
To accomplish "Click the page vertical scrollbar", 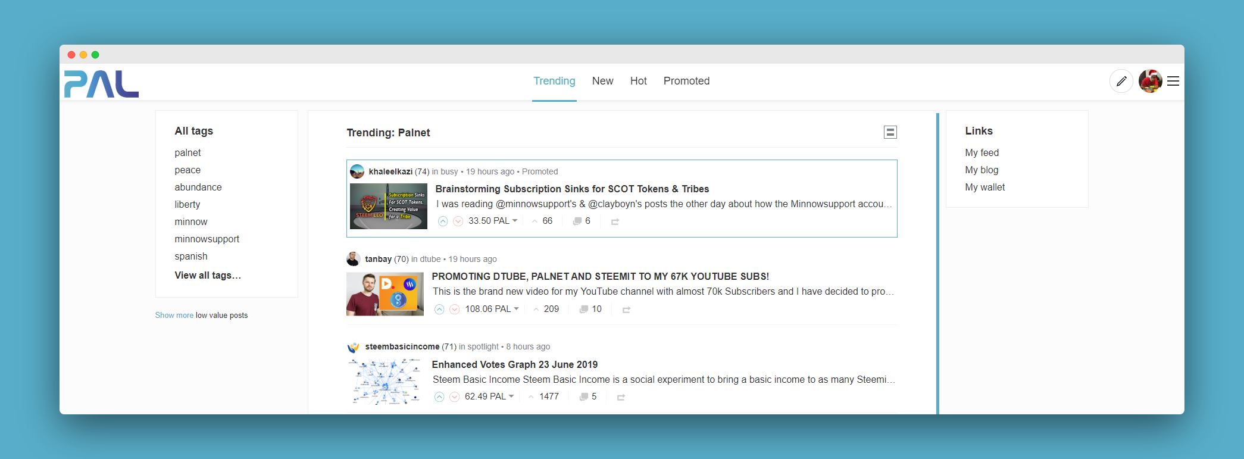I will [x=937, y=263].
